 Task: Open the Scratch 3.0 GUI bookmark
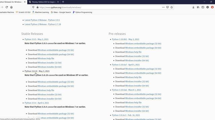(x=23, y=12)
